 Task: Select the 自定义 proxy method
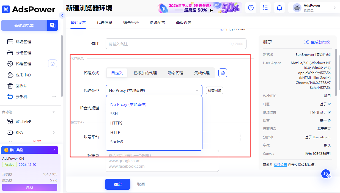click(117, 73)
